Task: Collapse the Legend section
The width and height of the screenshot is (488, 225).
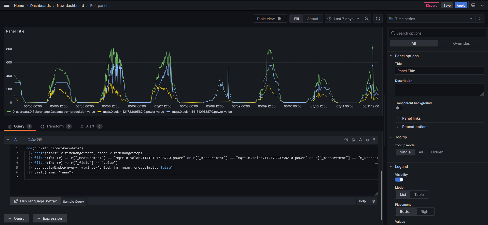Action: (391, 167)
